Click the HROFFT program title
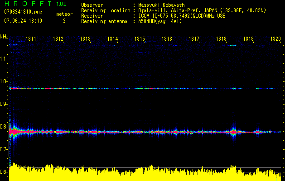The image size is (285, 181). tap(29, 4)
